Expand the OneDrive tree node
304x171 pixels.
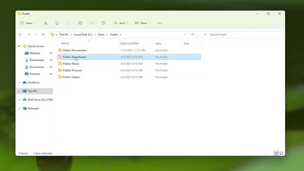(x=19, y=83)
